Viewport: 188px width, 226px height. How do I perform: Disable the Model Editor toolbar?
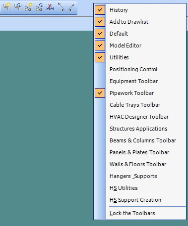[100, 45]
